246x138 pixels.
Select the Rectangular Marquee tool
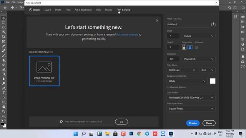pyautogui.click(x=3, y=23)
